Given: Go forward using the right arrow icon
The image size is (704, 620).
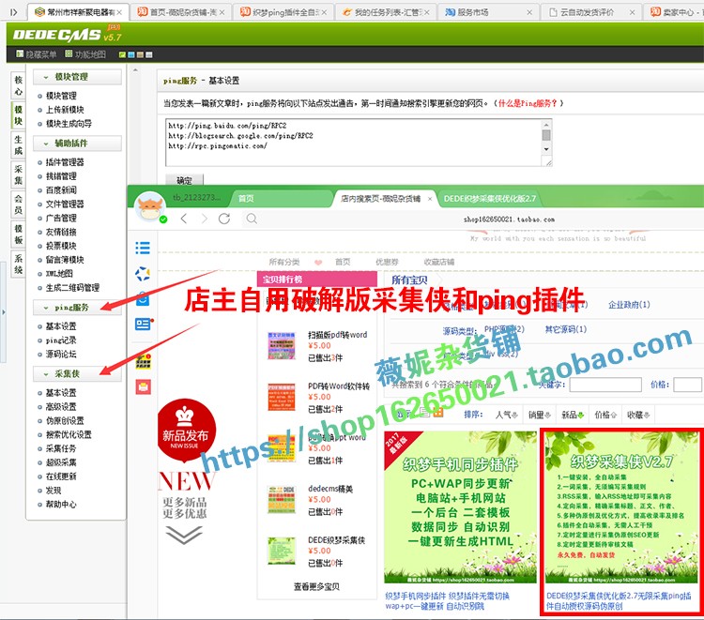Looking at the screenshot, I should 205,219.
